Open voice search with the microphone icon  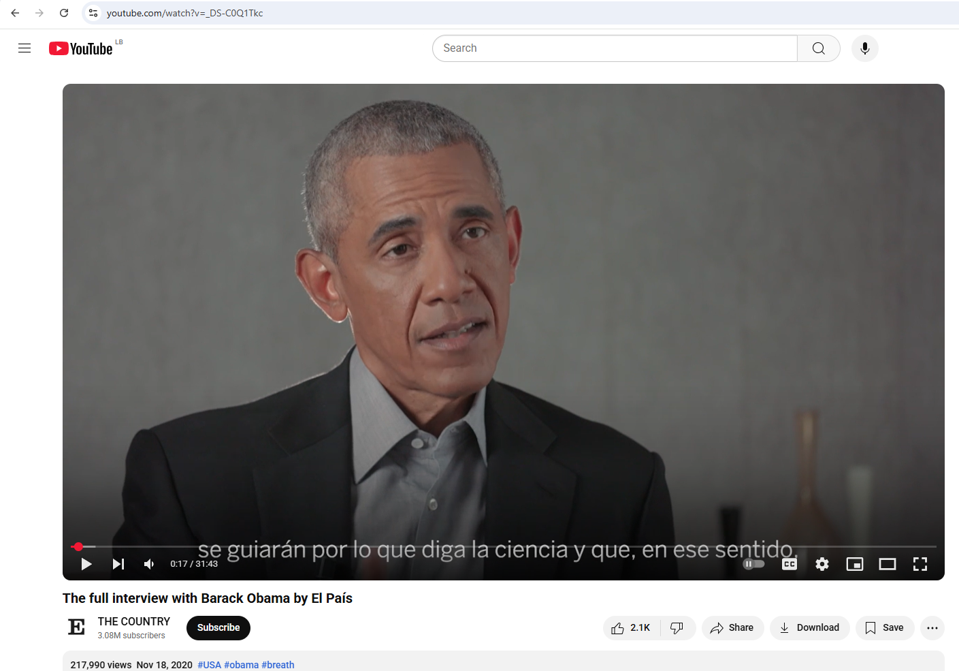[864, 48]
